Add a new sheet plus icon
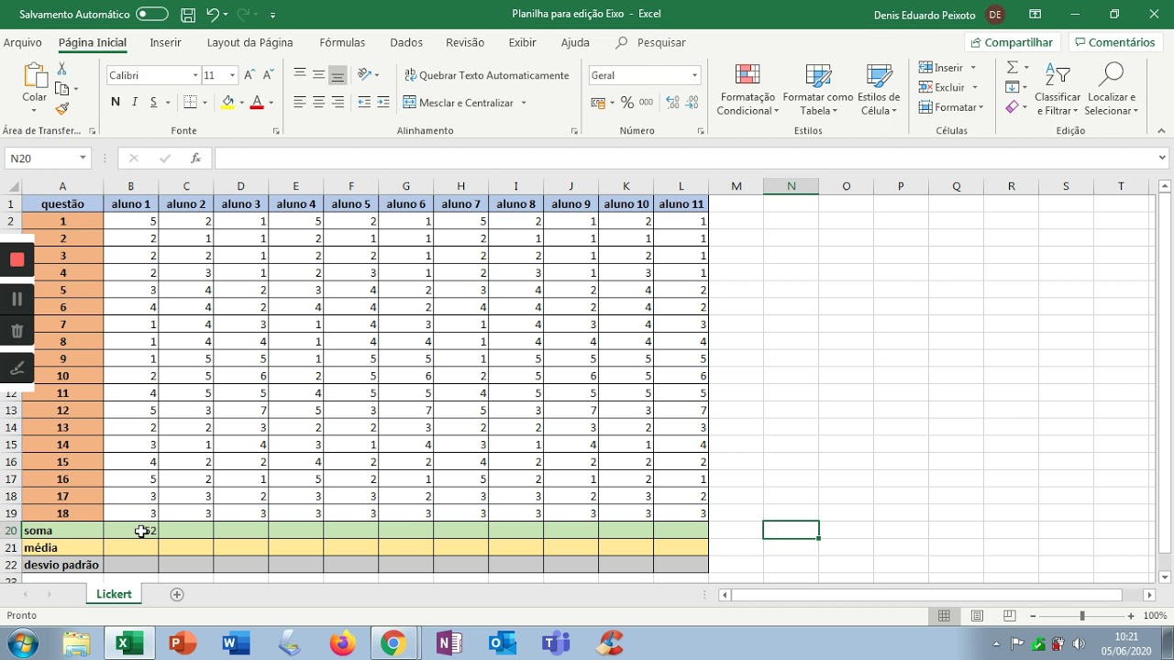1174x660 pixels. click(x=177, y=594)
